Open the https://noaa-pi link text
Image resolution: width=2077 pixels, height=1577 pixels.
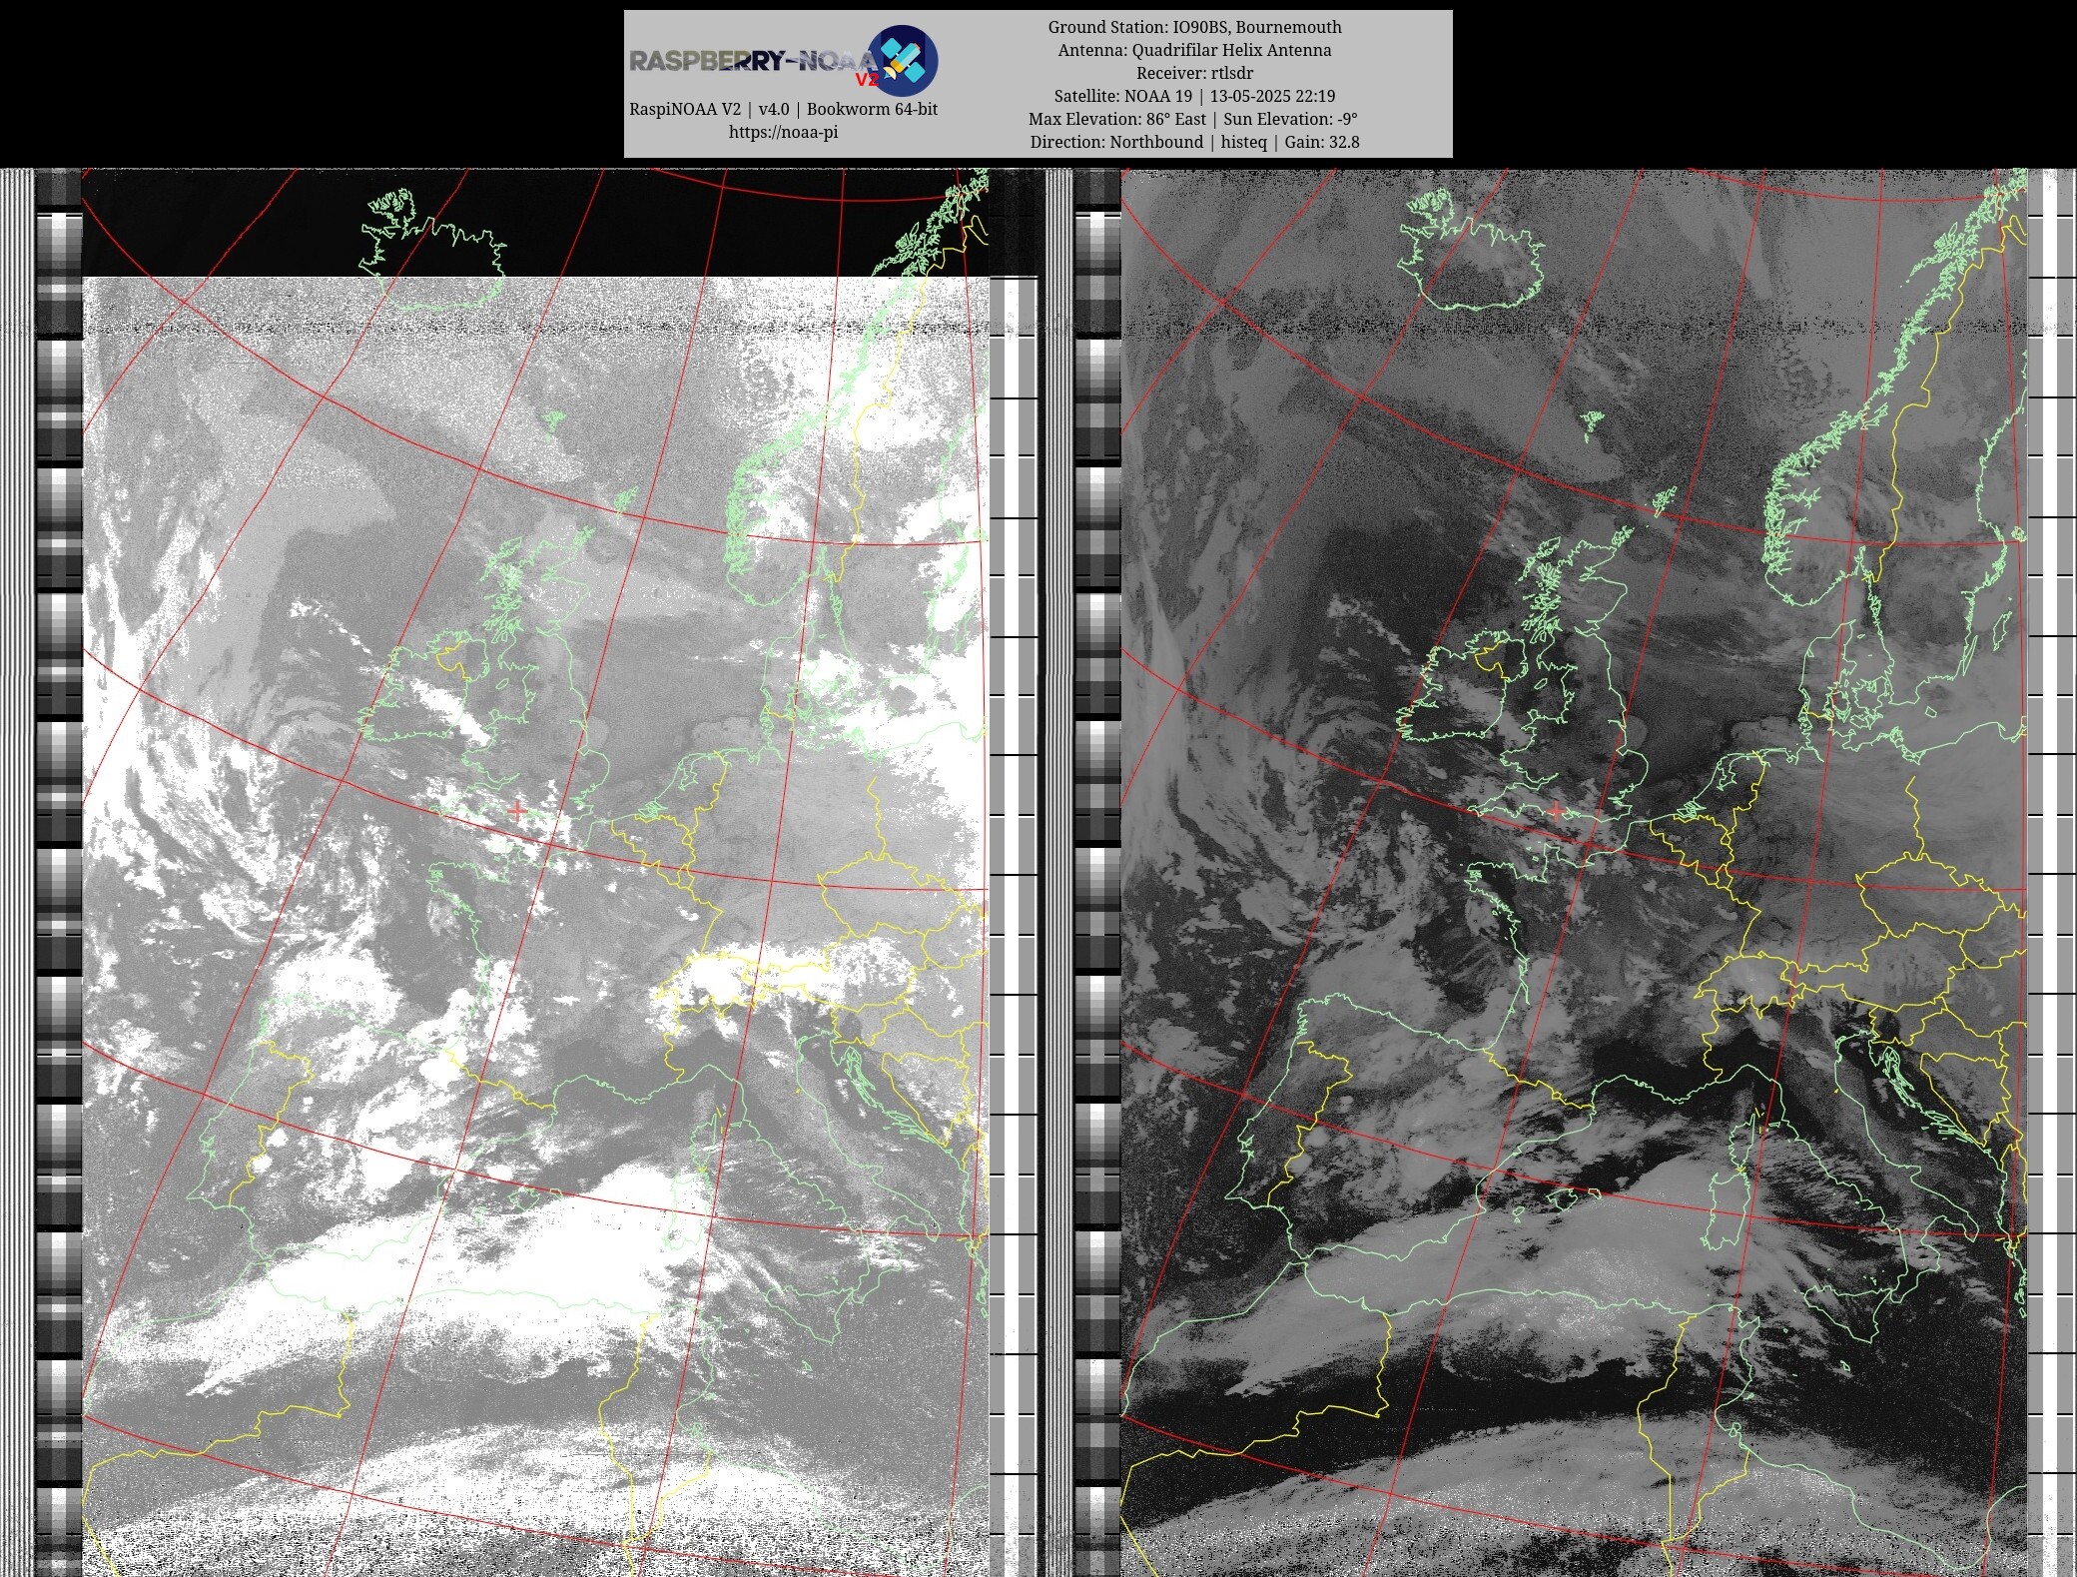(x=783, y=132)
